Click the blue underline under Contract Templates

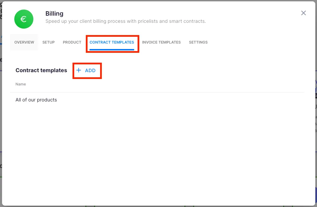pos(112,50)
